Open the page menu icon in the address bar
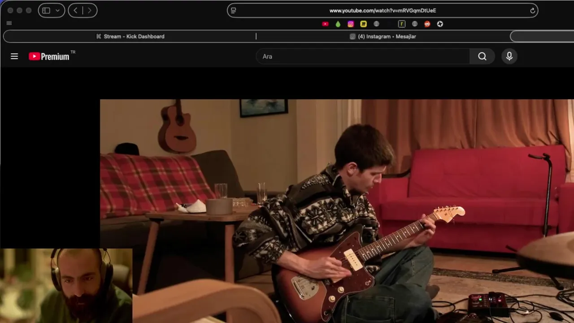574x323 pixels. coord(233,10)
